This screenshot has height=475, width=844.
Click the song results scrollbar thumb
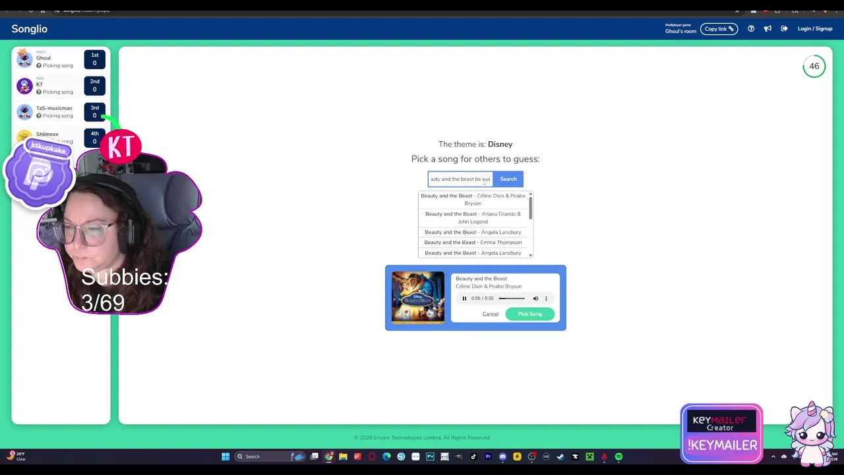pos(530,208)
